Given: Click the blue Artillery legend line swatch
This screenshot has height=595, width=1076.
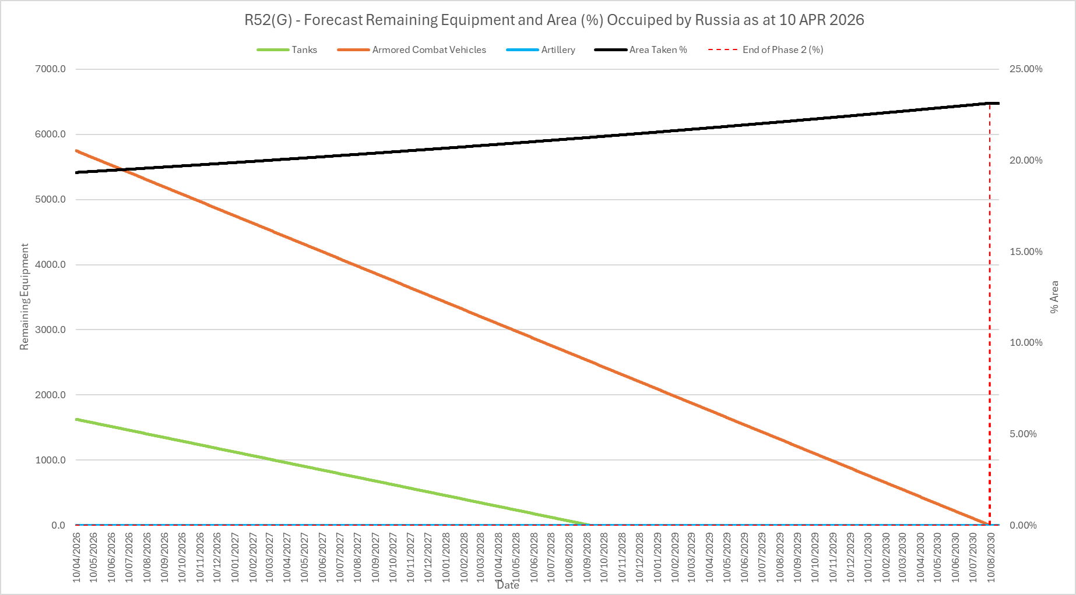Looking at the screenshot, I should [522, 50].
